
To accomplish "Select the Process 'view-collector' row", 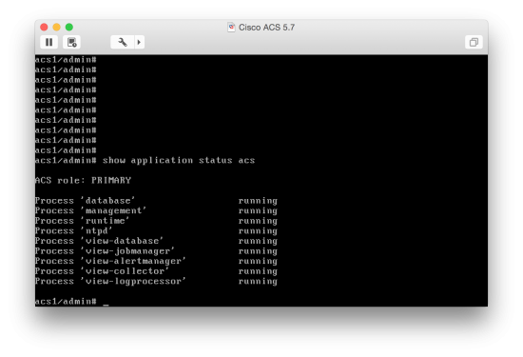I will click(156, 270).
